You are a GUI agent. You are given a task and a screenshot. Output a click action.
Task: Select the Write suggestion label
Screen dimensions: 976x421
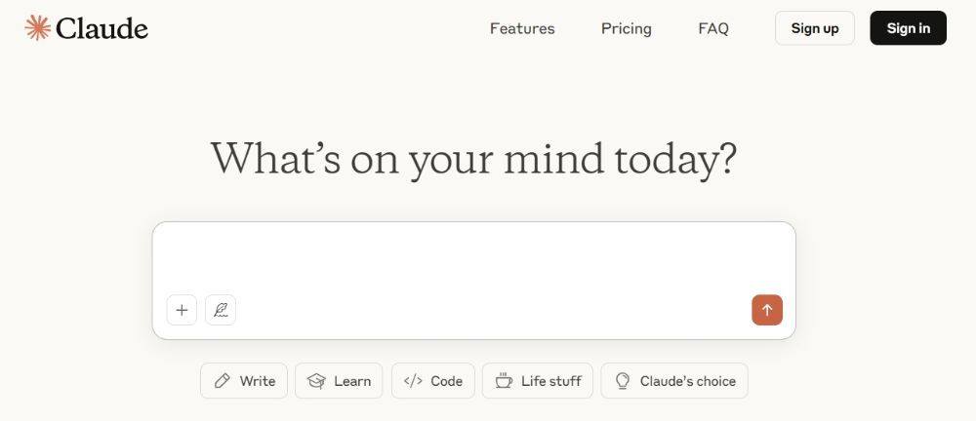click(257, 381)
